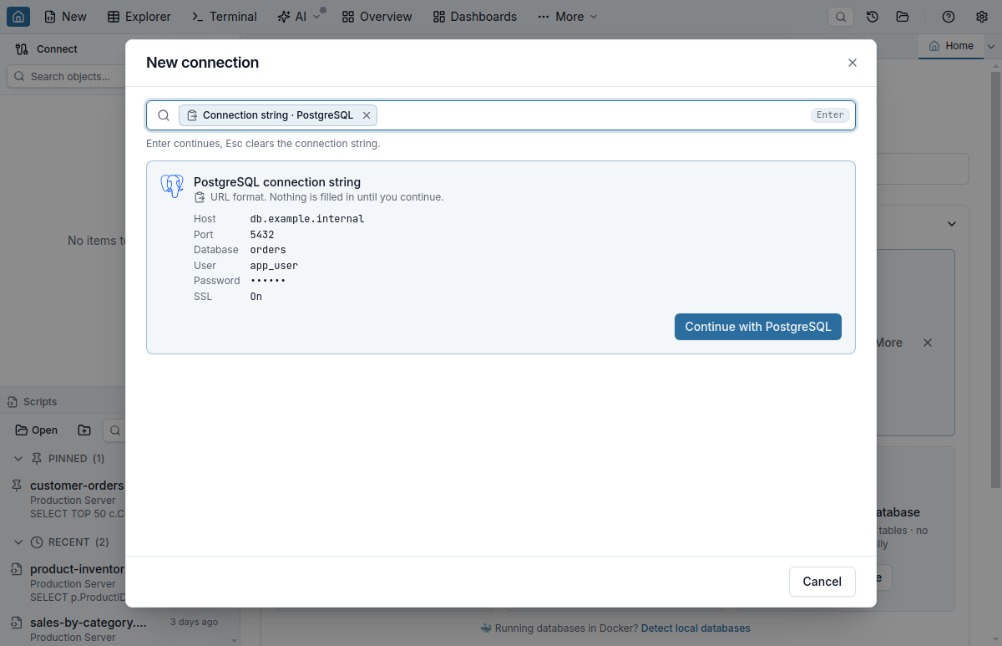Open the help question mark icon
1002x646 pixels.
coord(949,17)
